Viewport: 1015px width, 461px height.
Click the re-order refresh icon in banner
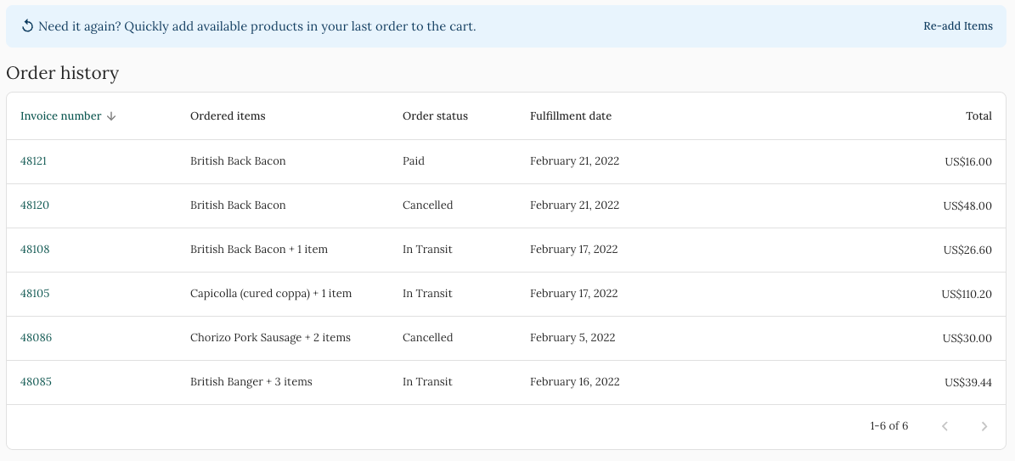(x=27, y=26)
